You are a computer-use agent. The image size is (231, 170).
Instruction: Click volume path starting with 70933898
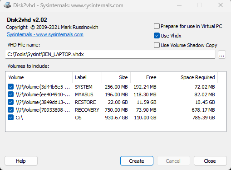pyautogui.click(x=43, y=110)
